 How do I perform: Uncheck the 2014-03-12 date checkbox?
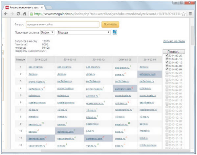click(167, 62)
